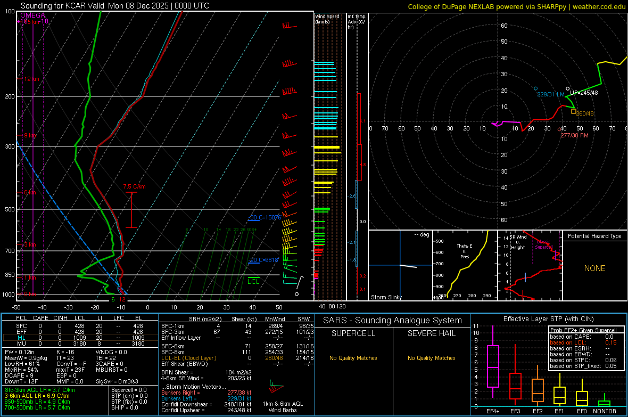Click the 'BRN Shear = 104 m2/s2' line
Image resolution: width=628 pixels, height=417 pixels.
[x=206, y=372]
